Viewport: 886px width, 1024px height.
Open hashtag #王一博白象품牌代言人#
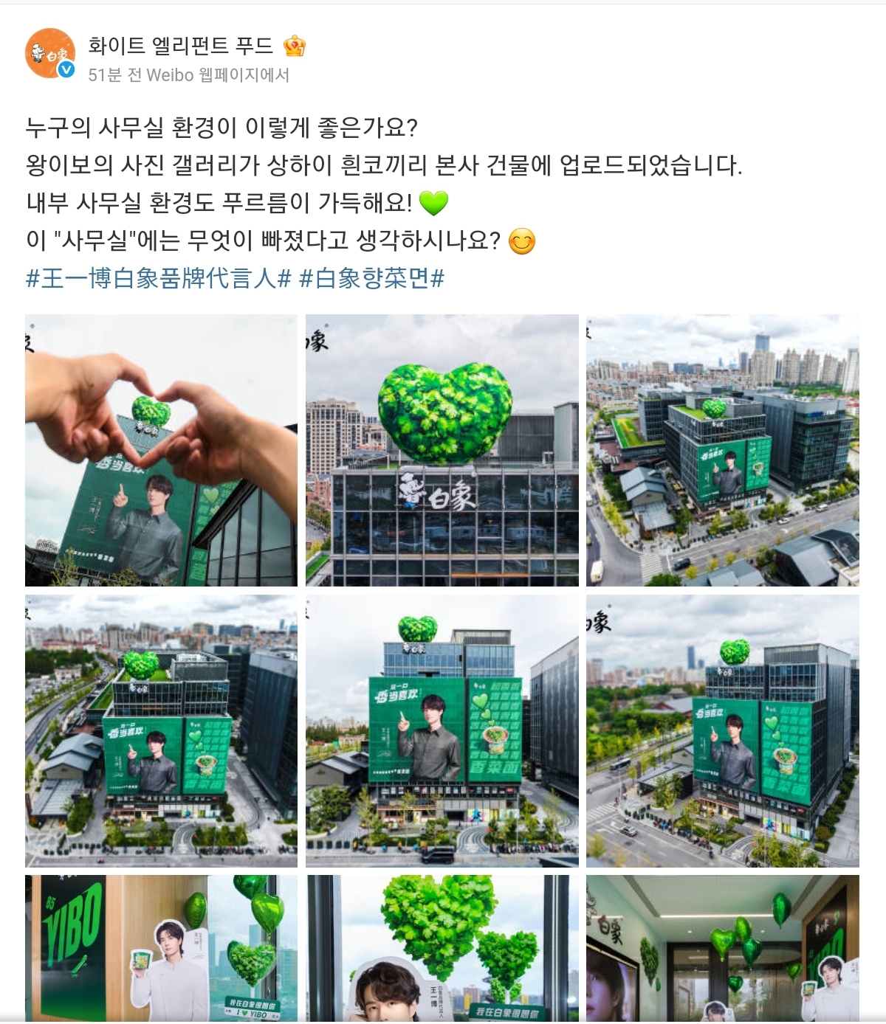(159, 279)
